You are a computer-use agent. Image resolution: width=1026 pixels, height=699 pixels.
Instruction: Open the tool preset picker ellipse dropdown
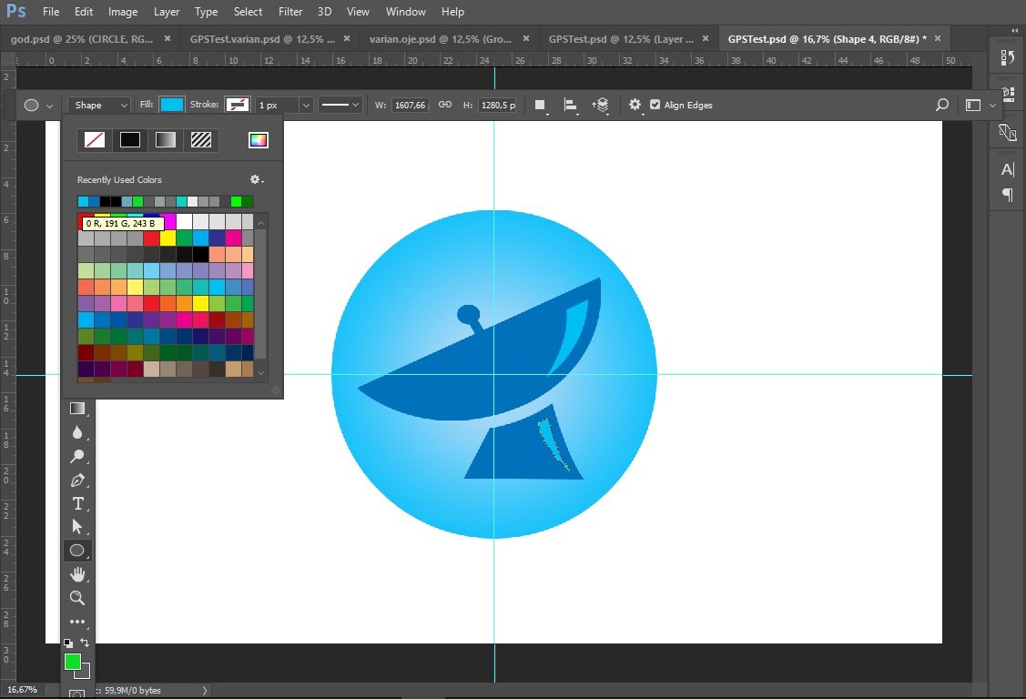tap(38, 105)
